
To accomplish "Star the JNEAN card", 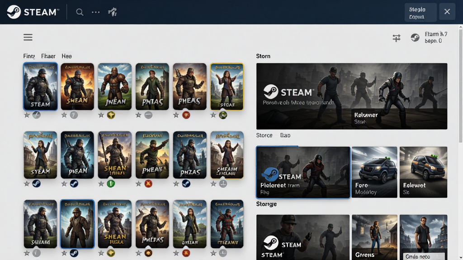I will coord(101,115).
